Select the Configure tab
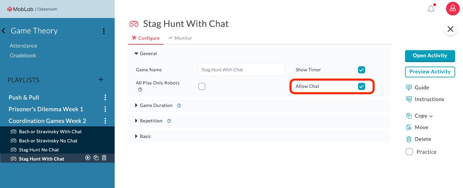 146,38
